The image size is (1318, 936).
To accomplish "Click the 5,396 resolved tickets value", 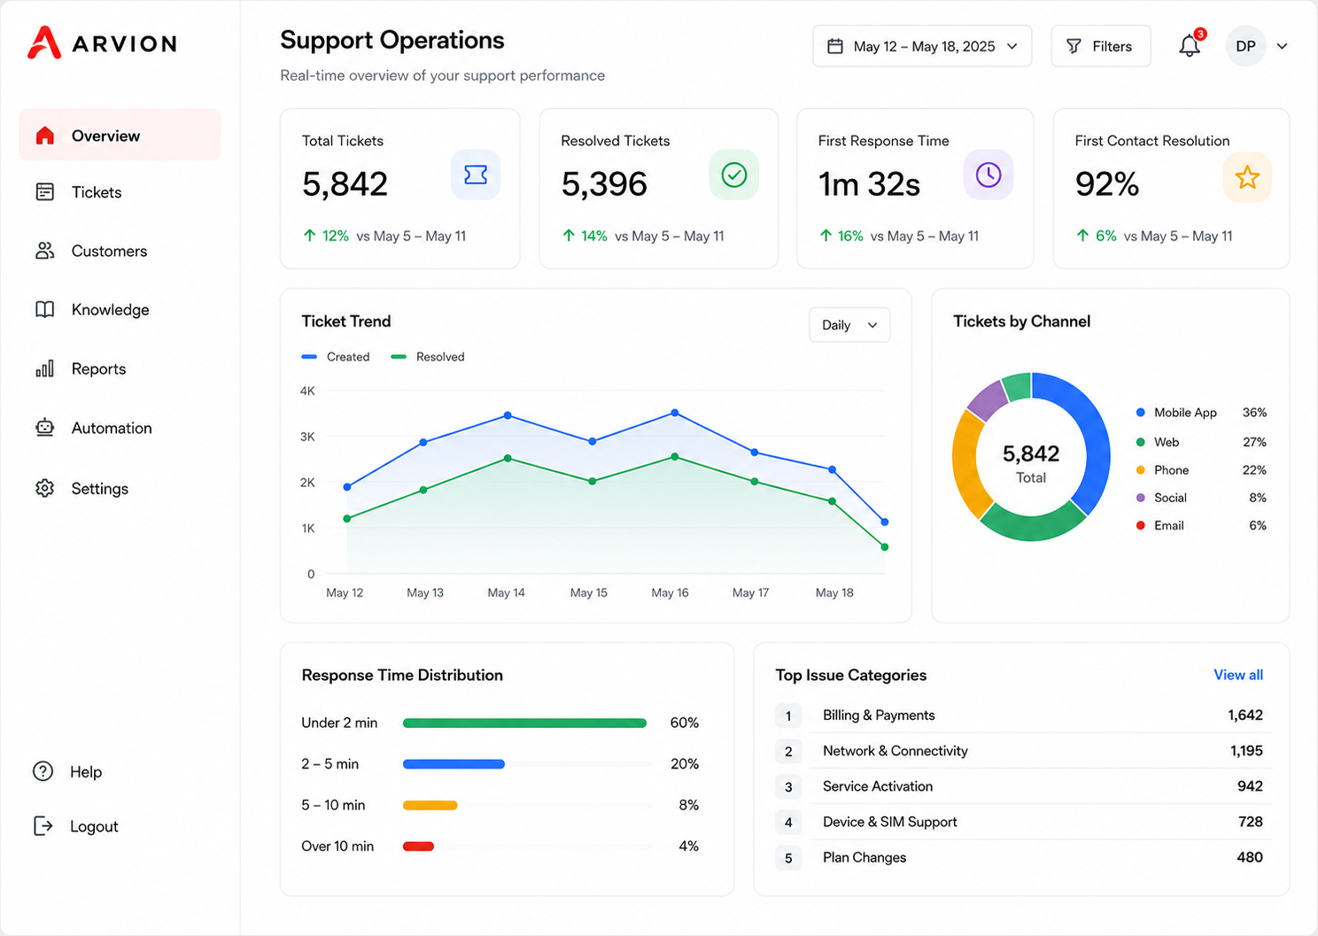I will 604,184.
